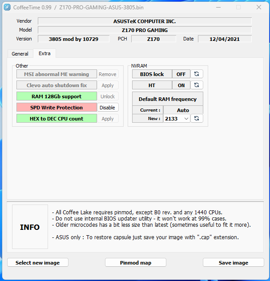Click the BIOS lock refresh icon
This screenshot has width=270, height=281.
197,74
